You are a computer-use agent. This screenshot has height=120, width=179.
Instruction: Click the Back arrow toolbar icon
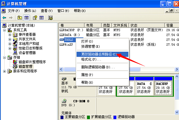(4, 18)
